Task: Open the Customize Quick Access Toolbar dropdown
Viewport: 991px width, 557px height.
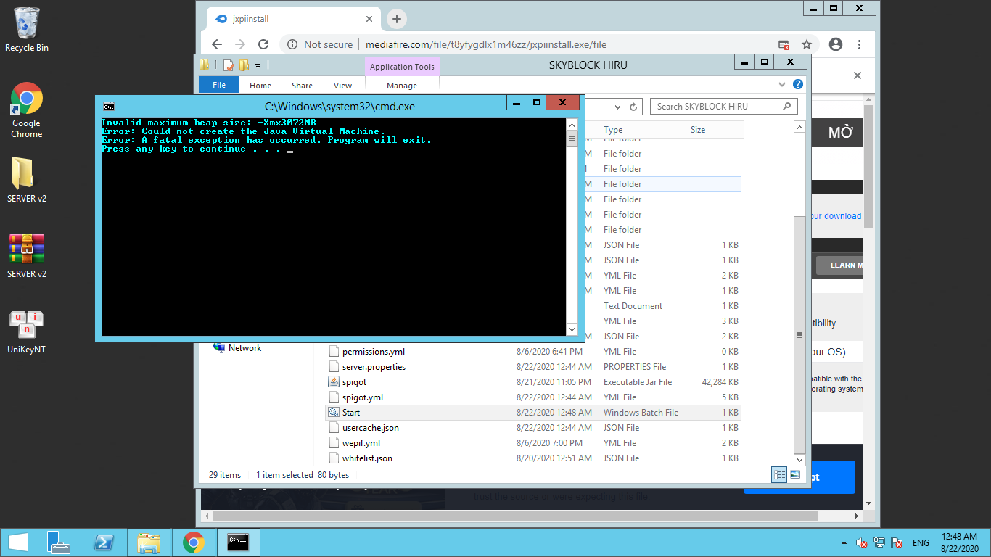Action: (258, 65)
